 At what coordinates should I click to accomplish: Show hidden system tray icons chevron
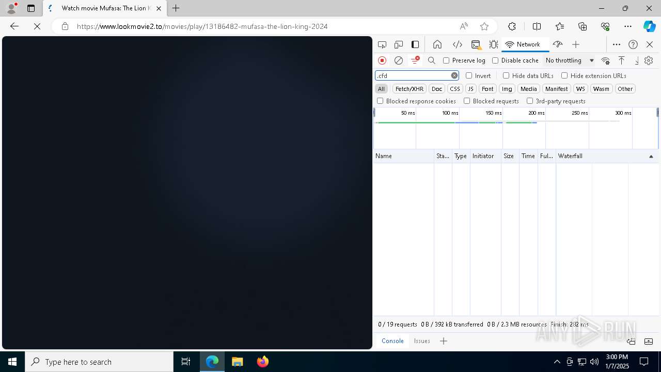557,362
